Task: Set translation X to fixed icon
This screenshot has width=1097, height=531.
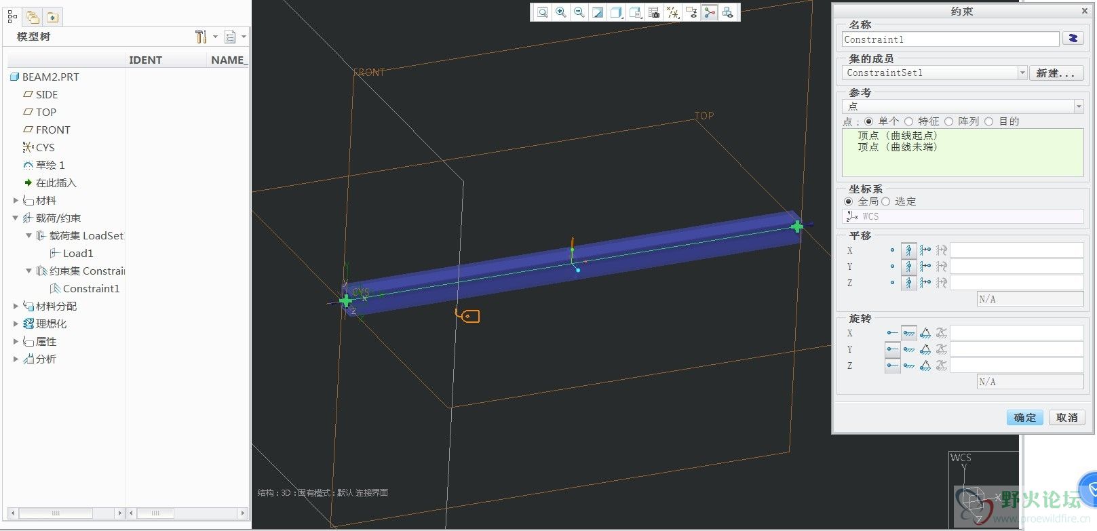Action: tap(909, 250)
